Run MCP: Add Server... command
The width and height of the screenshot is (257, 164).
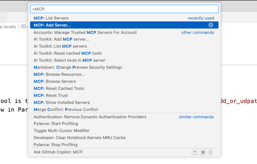coord(124,25)
